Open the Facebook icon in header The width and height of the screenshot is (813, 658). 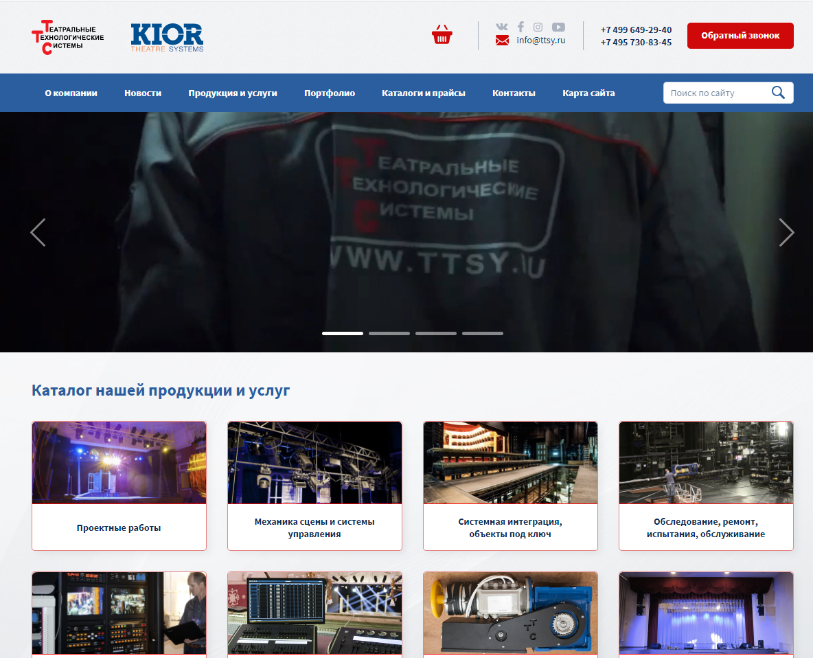520,27
